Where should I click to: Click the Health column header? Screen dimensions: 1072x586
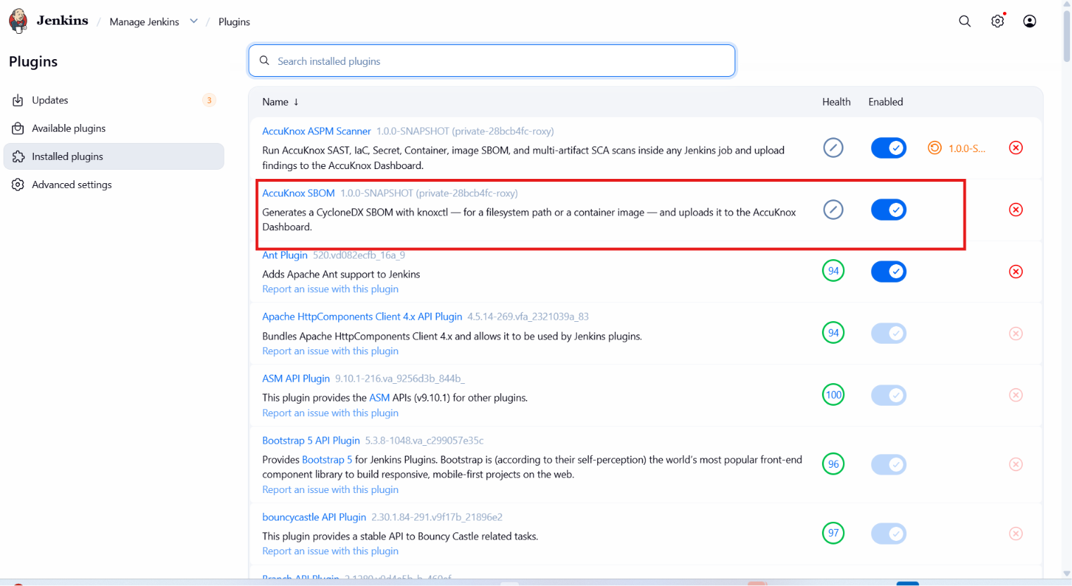(x=836, y=102)
